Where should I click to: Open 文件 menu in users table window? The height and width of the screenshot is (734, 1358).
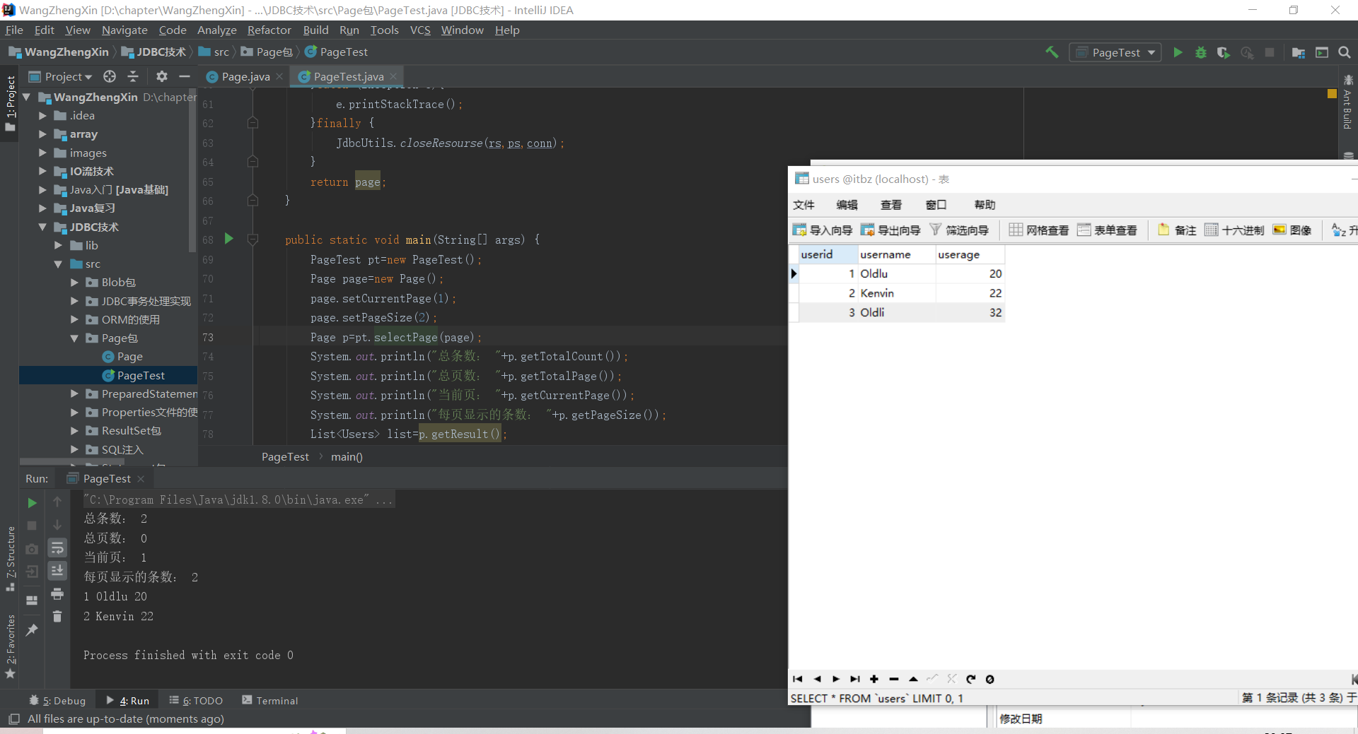tap(803, 205)
